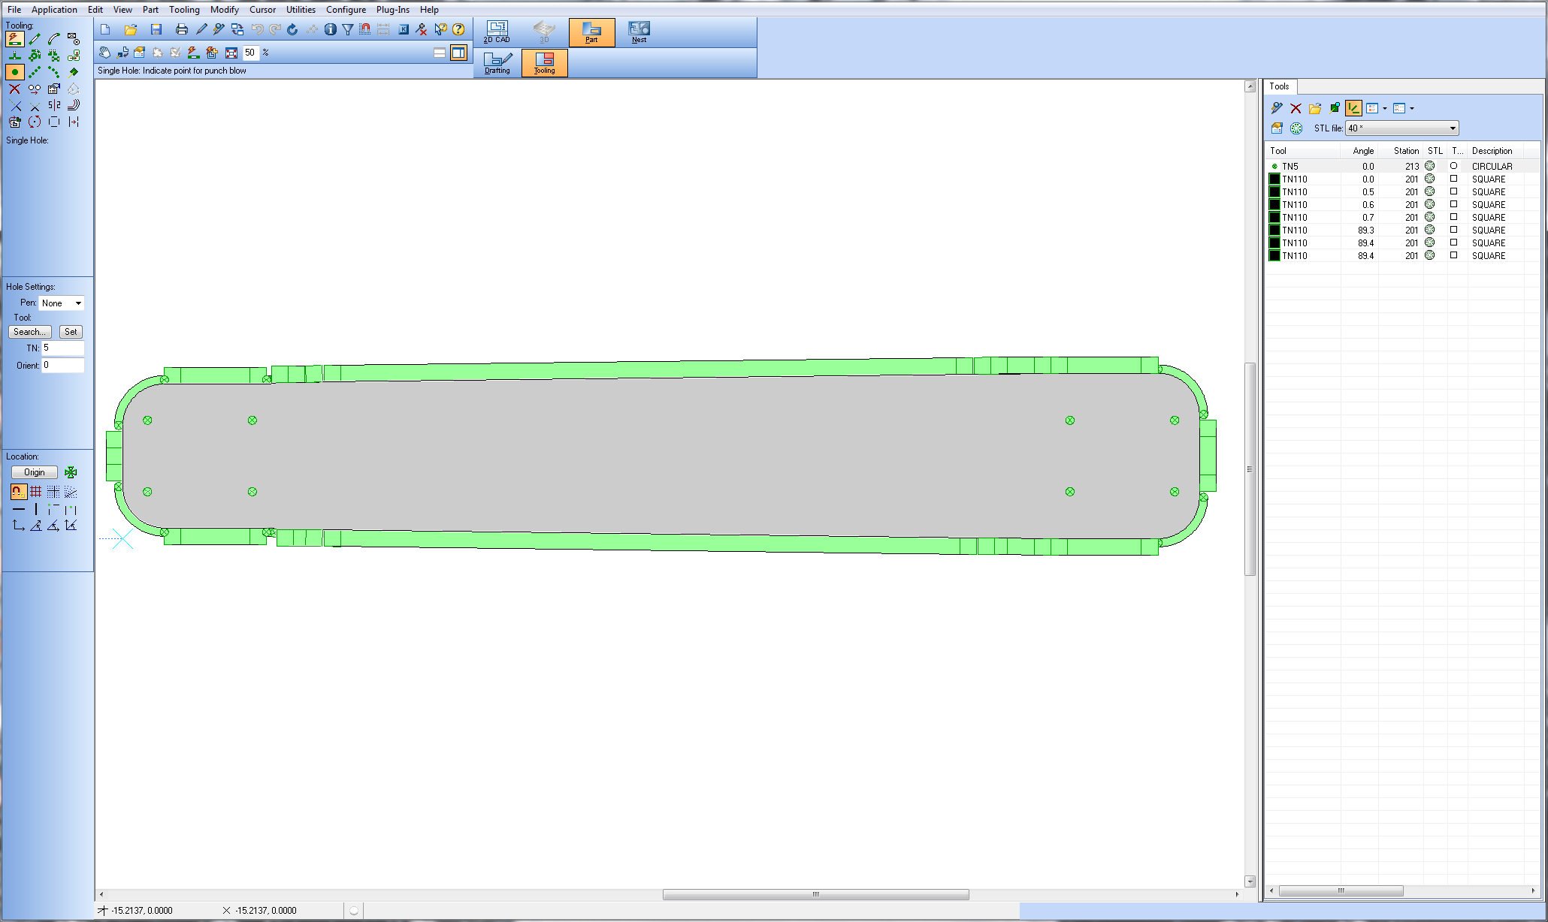Click the New file icon
The width and height of the screenshot is (1548, 922).
pyautogui.click(x=105, y=29)
